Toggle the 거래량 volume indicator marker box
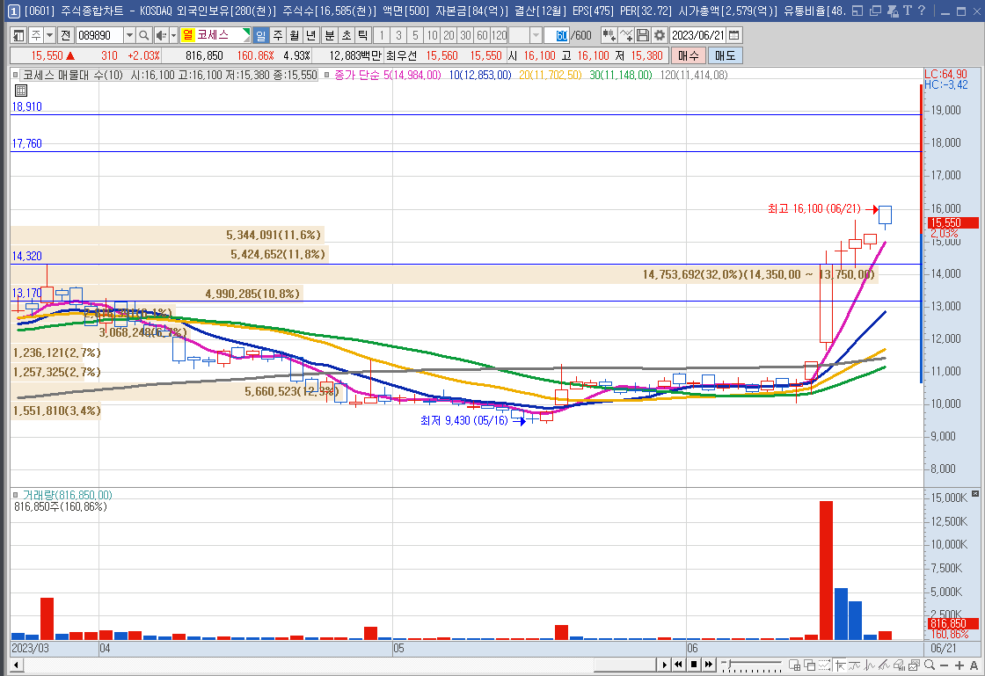Screen dimensions: 985x676 click(16, 495)
